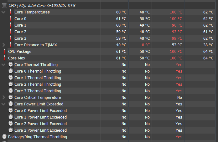Collapse the Core Temperatures group
Screen dimensions: 218x142
point(3,12)
